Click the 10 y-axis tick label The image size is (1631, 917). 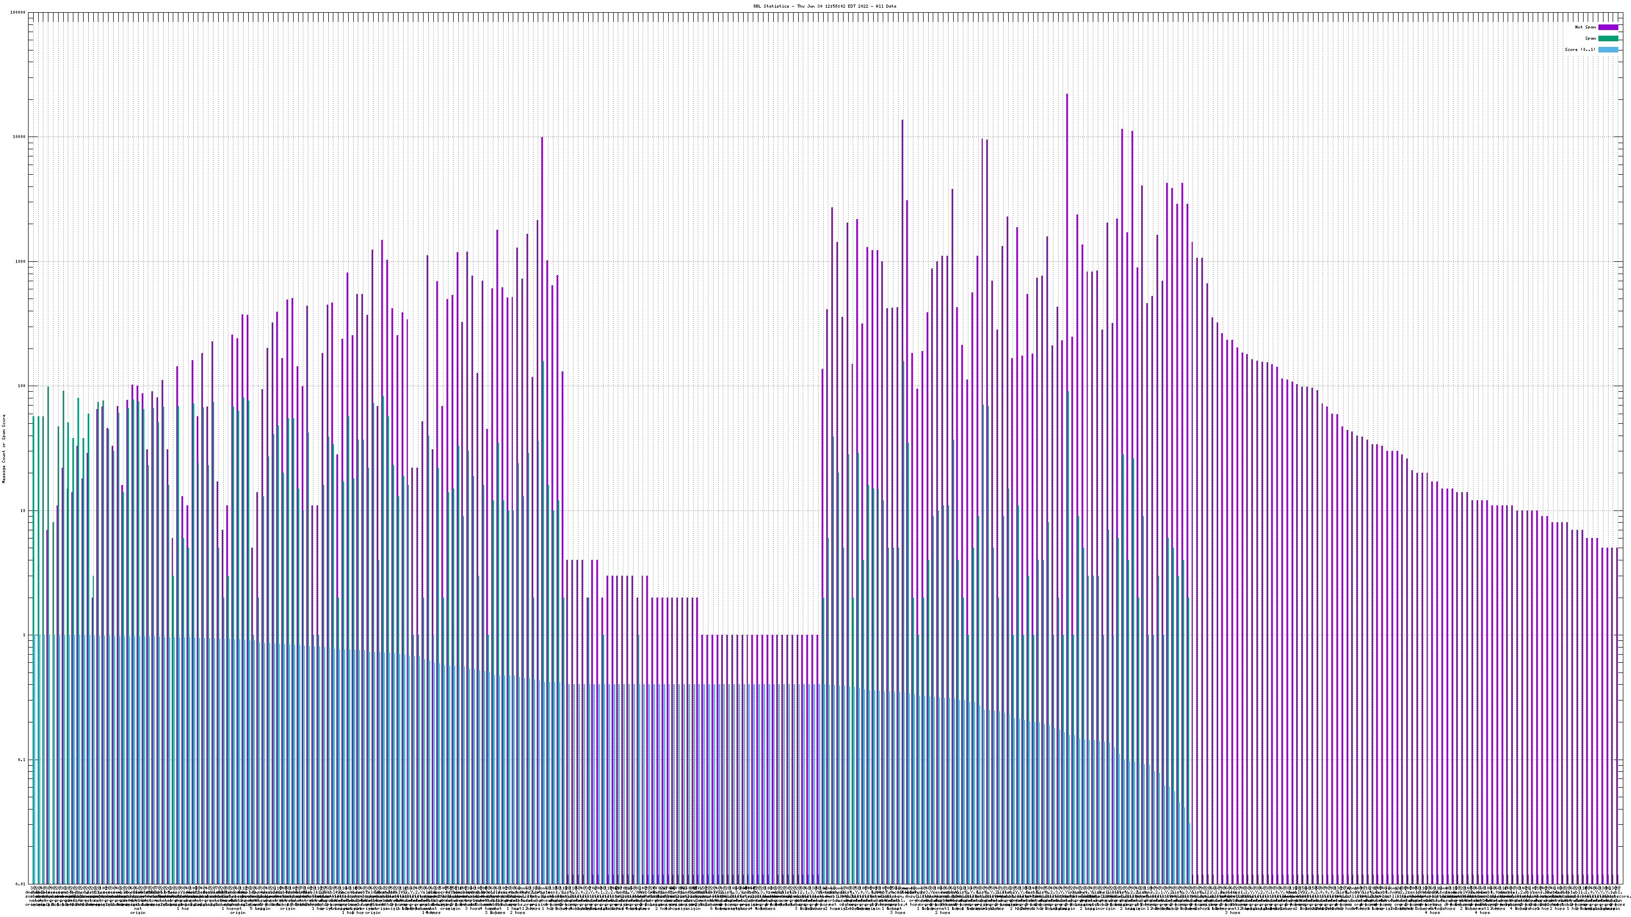23,510
